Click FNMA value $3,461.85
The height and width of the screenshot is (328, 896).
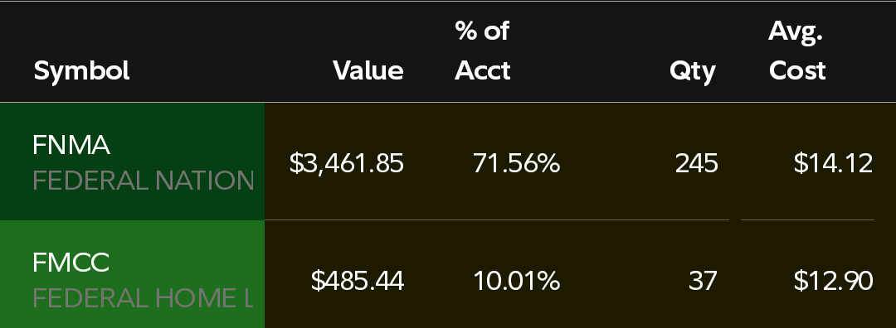346,164
